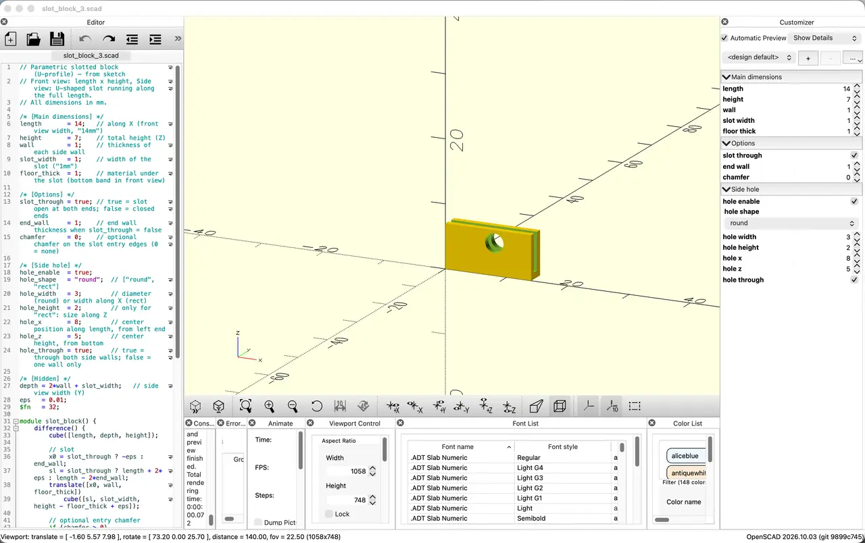Toggle axes display
865x543 pixels.
[x=589, y=406]
